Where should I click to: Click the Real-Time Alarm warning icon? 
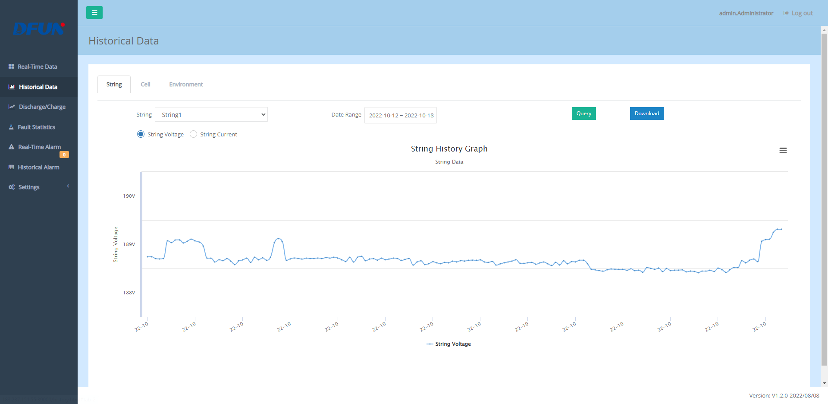tap(11, 147)
